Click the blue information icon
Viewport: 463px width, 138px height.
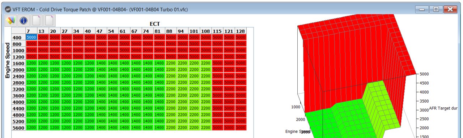(x=23, y=21)
